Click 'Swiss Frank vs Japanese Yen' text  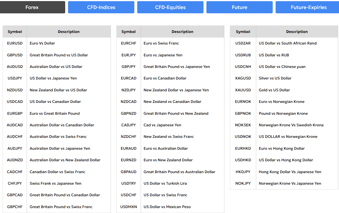(55, 184)
